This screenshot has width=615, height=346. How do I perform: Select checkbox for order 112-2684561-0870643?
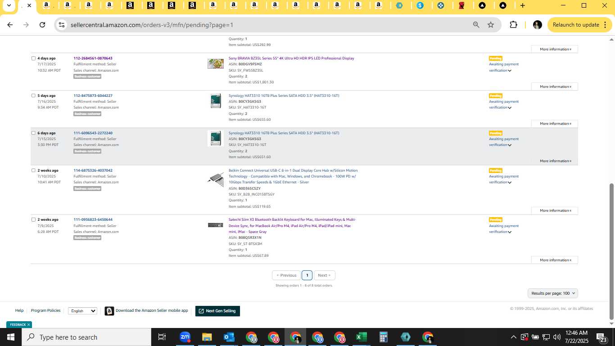(x=33, y=58)
